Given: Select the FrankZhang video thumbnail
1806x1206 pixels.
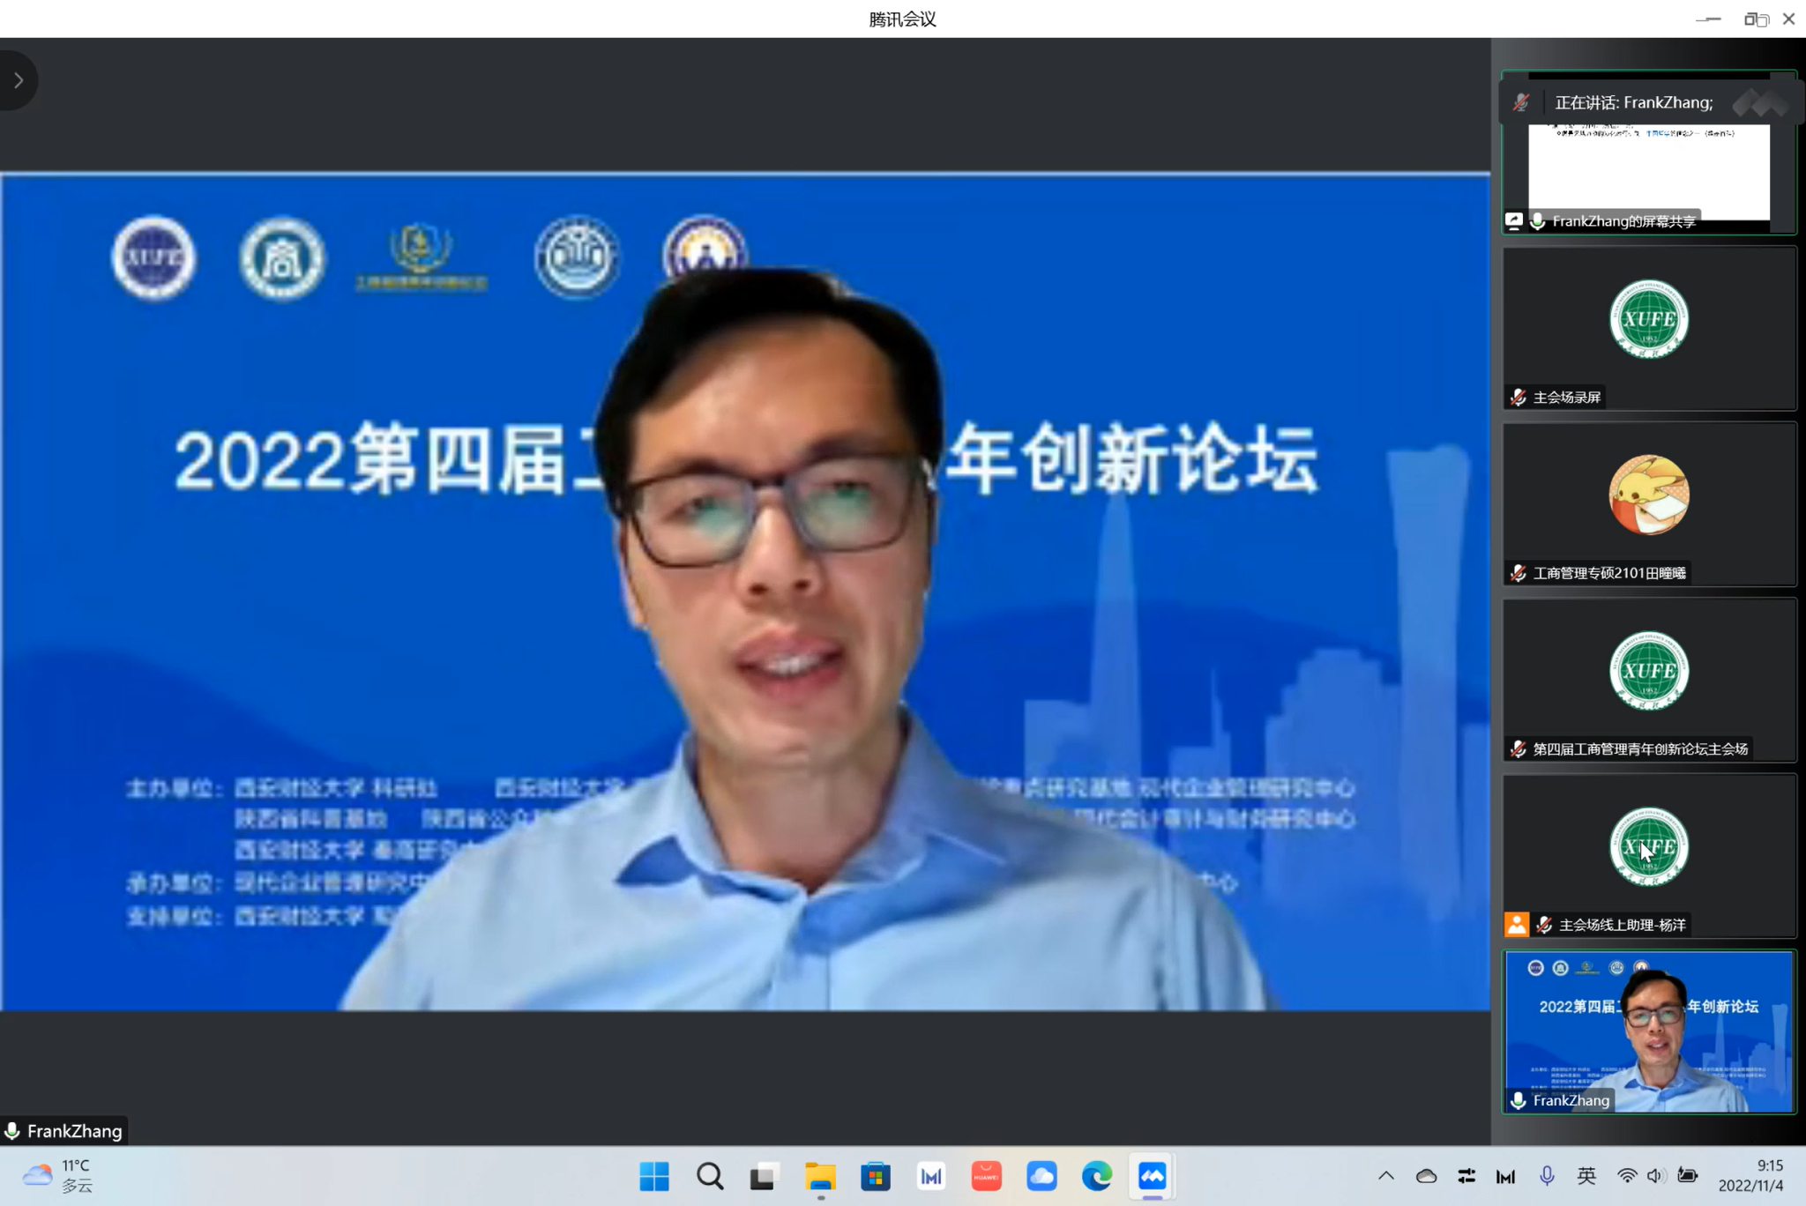Looking at the screenshot, I should 1649,1031.
